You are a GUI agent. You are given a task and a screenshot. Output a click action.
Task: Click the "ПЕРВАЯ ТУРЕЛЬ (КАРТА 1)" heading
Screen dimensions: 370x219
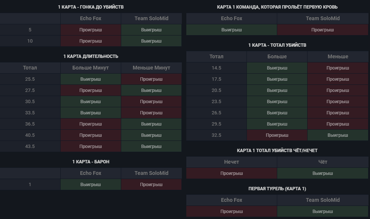[x=277, y=189]
